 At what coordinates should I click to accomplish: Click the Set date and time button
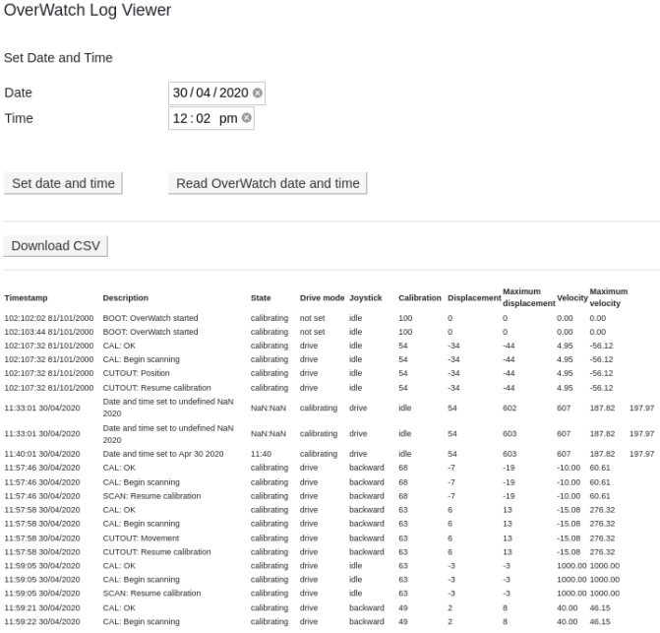coord(63,183)
